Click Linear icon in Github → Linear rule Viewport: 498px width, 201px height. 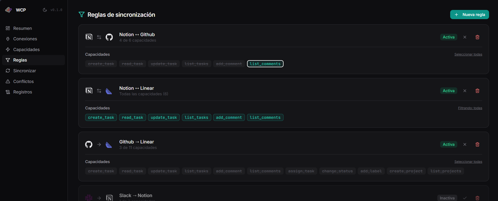click(x=109, y=145)
